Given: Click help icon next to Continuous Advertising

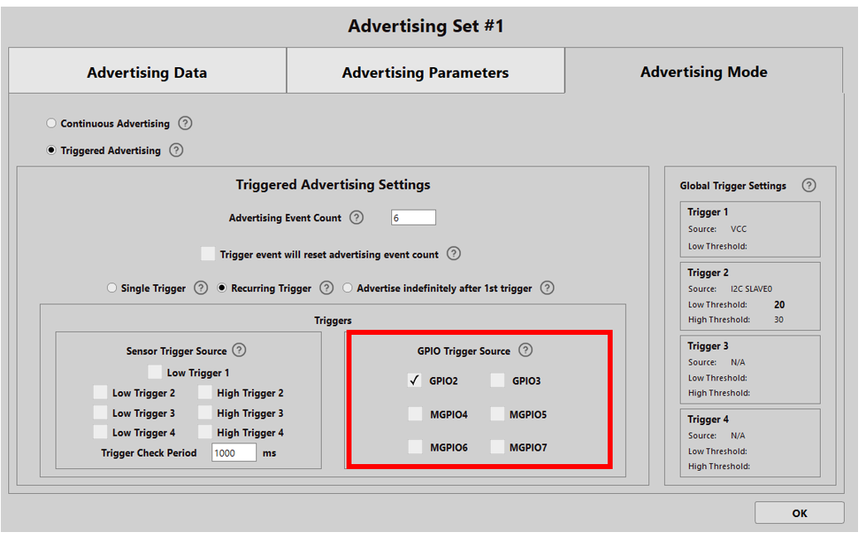Looking at the screenshot, I should coord(185,123).
